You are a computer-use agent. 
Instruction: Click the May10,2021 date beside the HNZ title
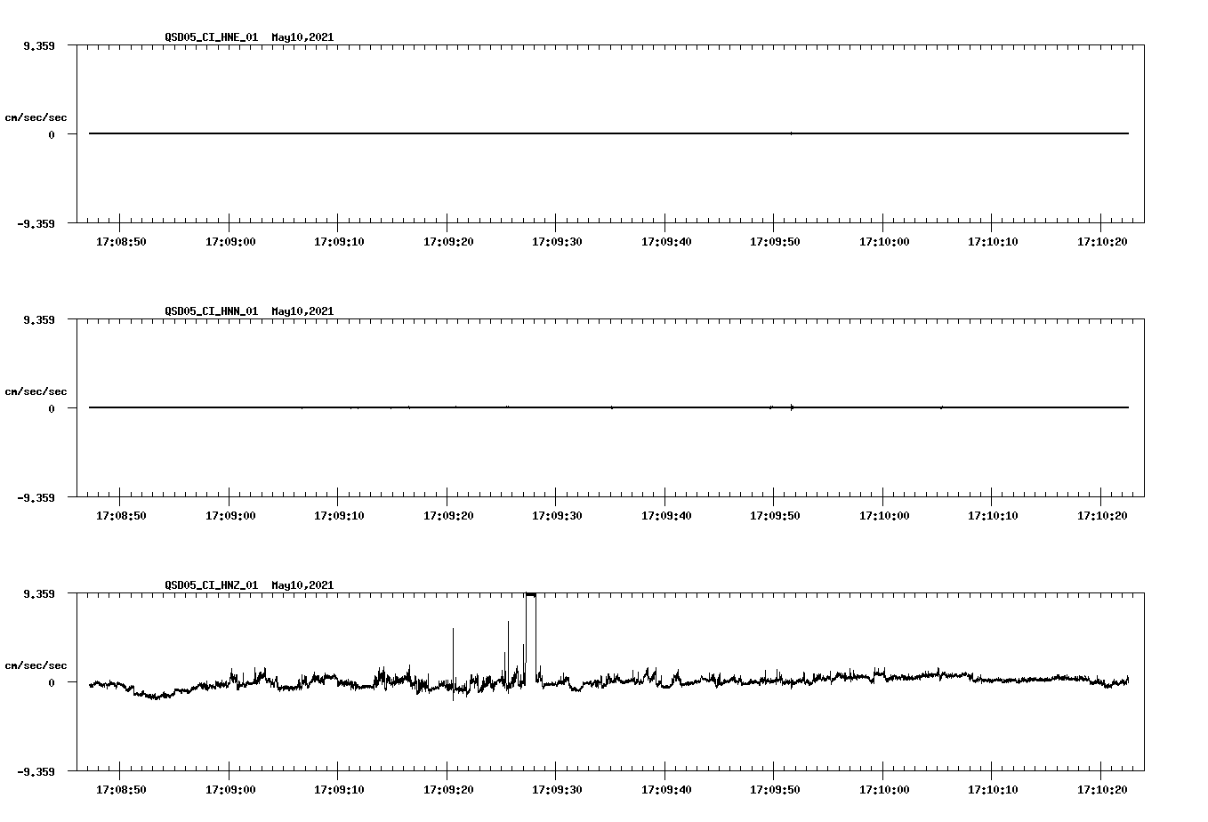(302, 586)
